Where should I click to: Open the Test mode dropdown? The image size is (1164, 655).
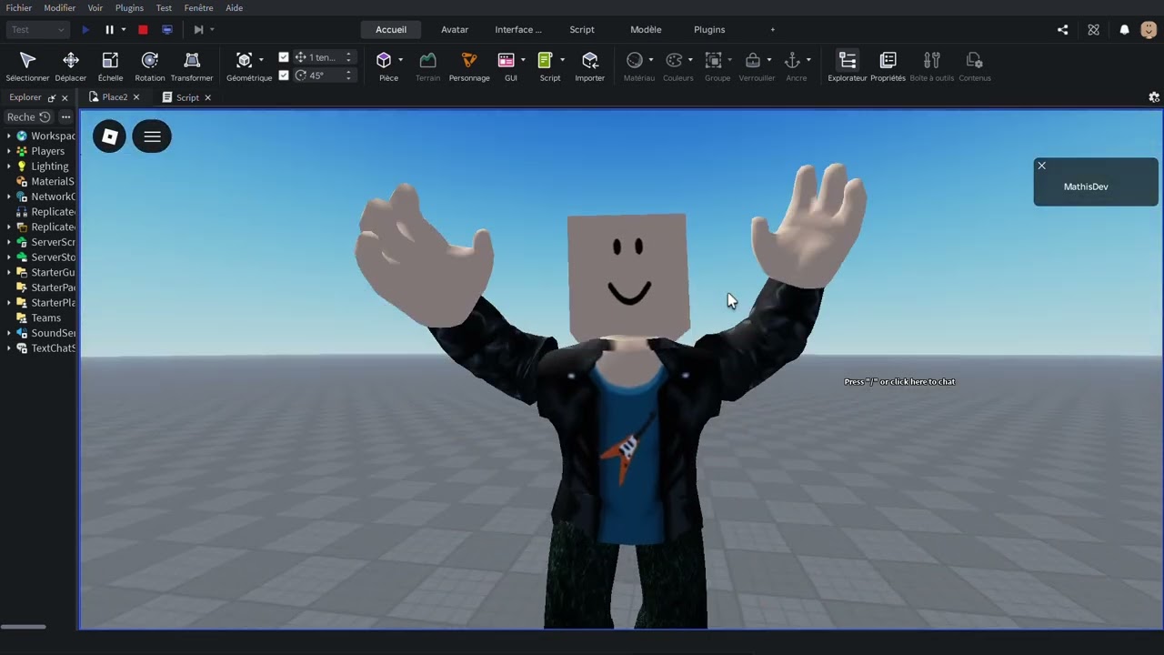pyautogui.click(x=37, y=29)
